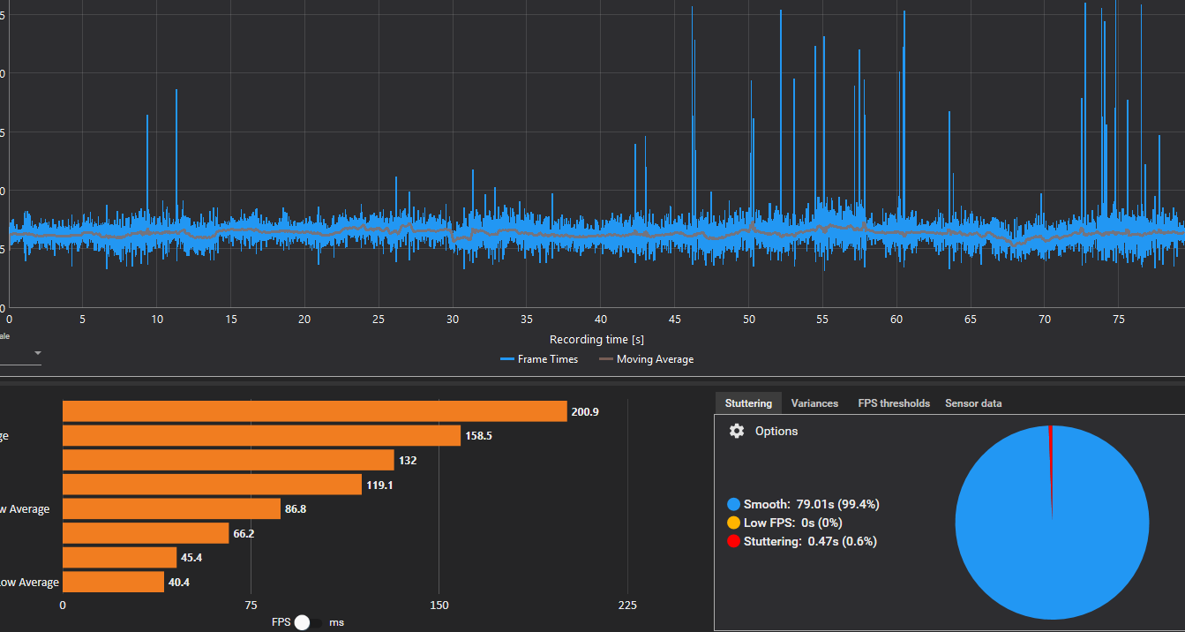This screenshot has width=1185, height=632.
Task: Toggle the Moving Average legend entry
Action: click(646, 359)
